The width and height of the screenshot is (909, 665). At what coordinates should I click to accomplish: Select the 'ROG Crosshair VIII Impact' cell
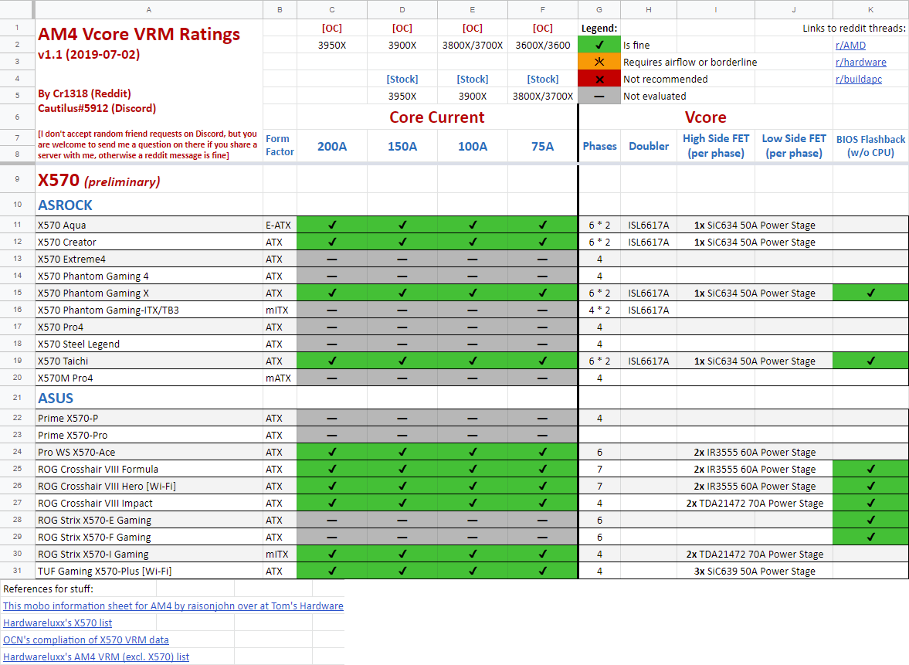pyautogui.click(x=149, y=504)
